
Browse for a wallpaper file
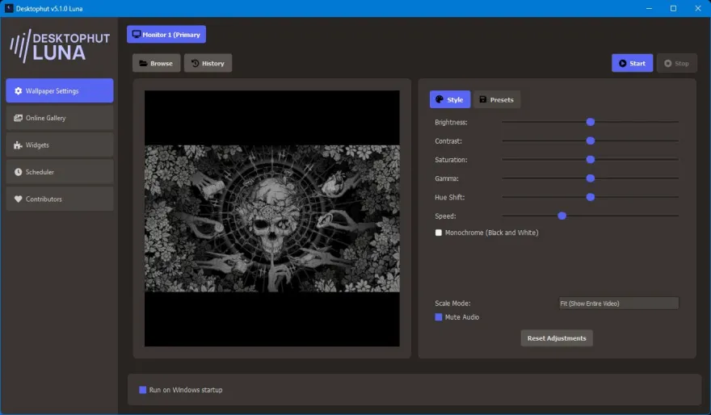coord(156,64)
